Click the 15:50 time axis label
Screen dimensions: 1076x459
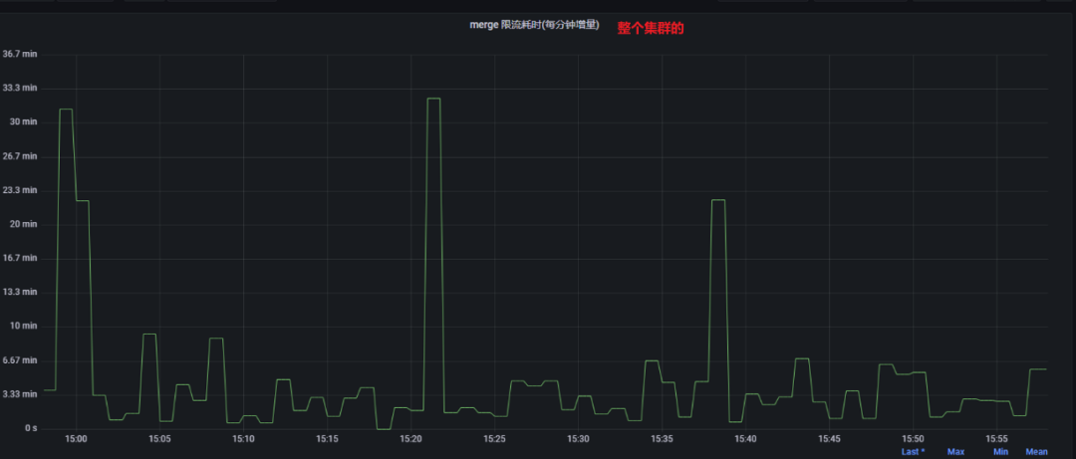pyautogui.click(x=913, y=439)
